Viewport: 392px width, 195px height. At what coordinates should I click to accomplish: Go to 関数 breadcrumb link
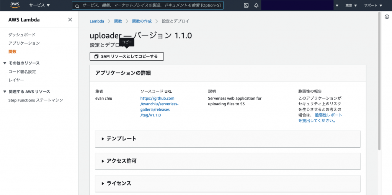point(118,21)
